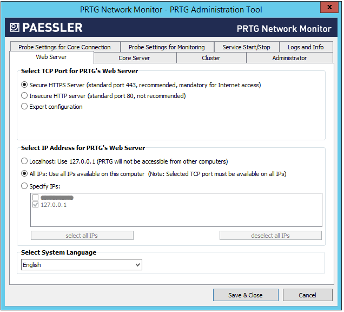Switch to the Core Server tab
The height and width of the screenshot is (312, 344).
click(135, 58)
